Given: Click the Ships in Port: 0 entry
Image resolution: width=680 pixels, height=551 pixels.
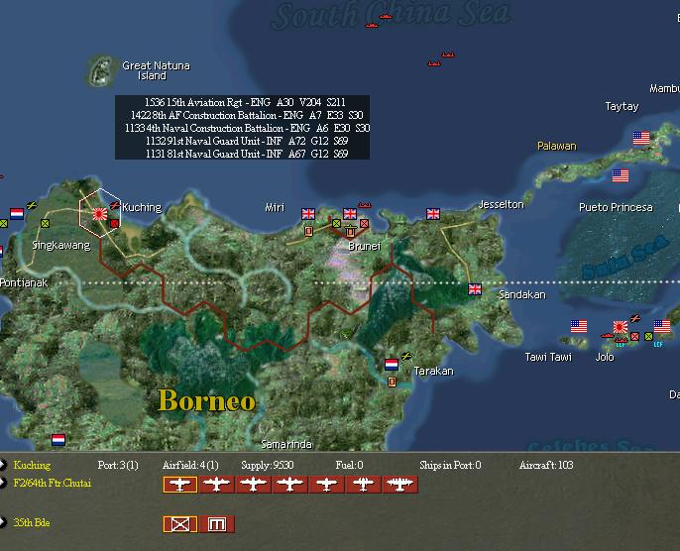Looking at the screenshot, I should click(x=450, y=465).
